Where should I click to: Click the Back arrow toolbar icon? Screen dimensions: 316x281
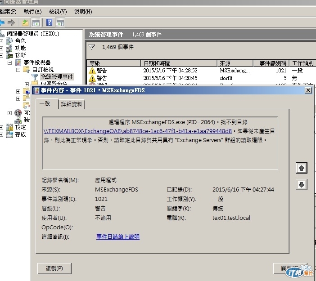pos(2,22)
